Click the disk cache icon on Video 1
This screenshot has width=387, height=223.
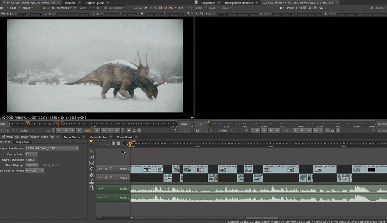(x=106, y=178)
